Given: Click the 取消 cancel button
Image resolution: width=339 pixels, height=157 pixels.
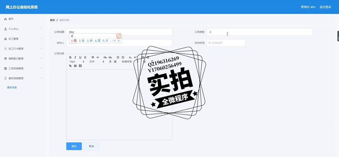Looking at the screenshot, I should tap(91, 146).
